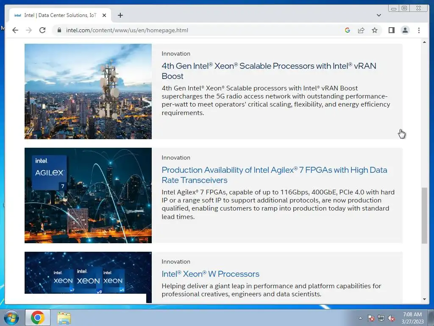
Task: Toggle the Chrome side panel
Action: pyautogui.click(x=391, y=30)
